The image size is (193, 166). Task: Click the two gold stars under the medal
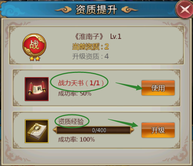coord(35,58)
